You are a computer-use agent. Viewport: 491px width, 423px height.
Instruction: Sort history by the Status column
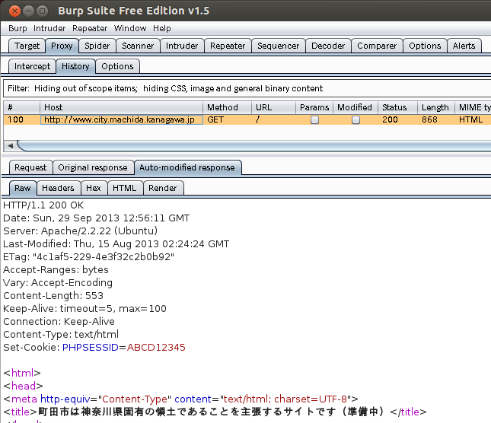[x=397, y=107]
